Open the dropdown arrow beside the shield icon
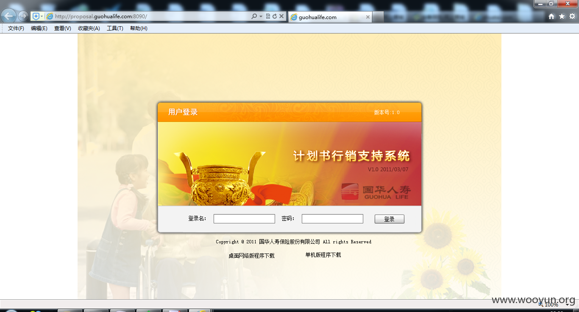Image resolution: width=579 pixels, height=312 pixels. point(42,16)
